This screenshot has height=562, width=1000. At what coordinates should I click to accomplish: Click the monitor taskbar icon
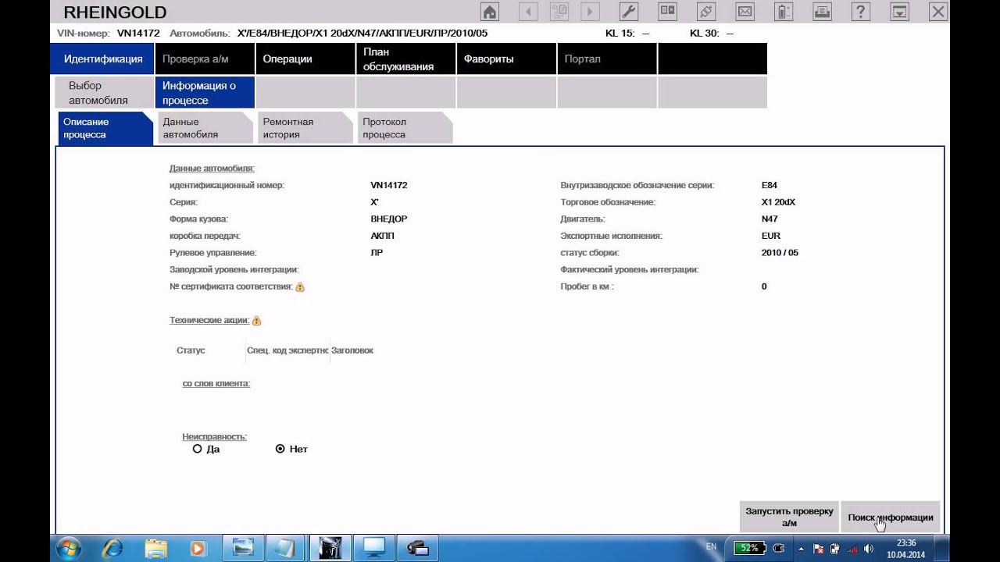point(374,548)
